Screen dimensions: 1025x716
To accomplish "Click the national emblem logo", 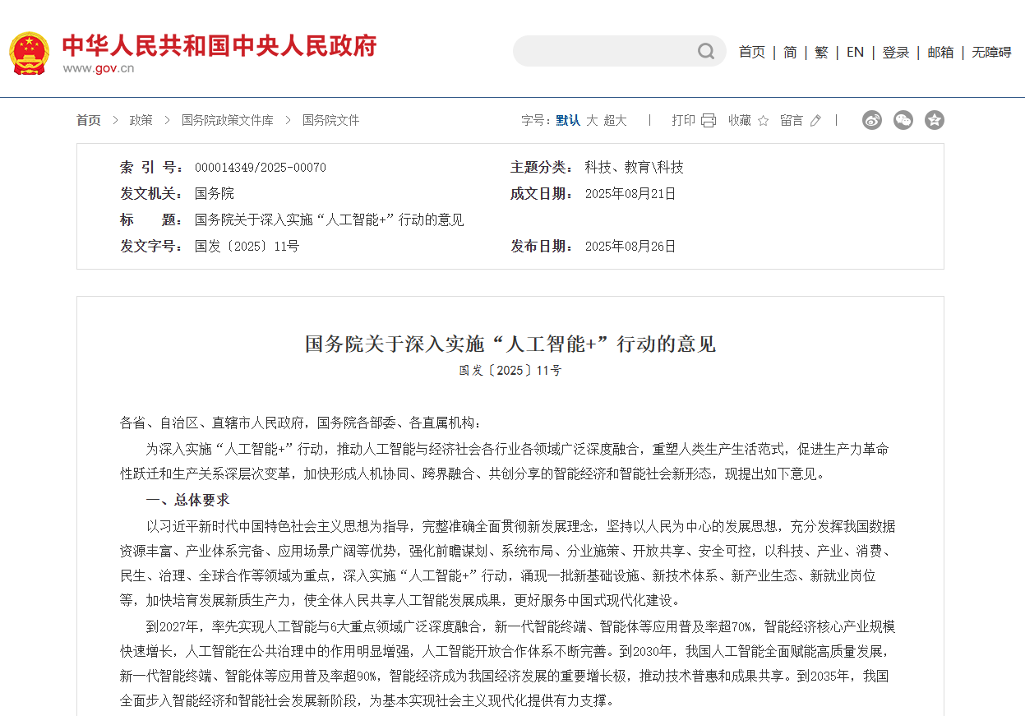I will click(30, 53).
